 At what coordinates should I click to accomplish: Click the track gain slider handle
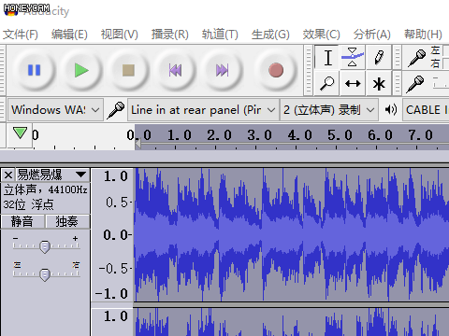tap(45, 246)
